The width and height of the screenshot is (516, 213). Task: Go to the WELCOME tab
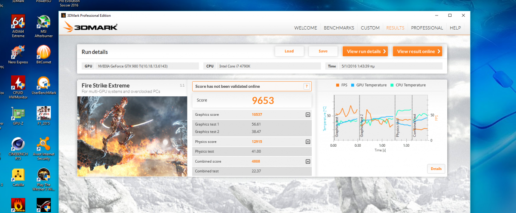pyautogui.click(x=305, y=28)
